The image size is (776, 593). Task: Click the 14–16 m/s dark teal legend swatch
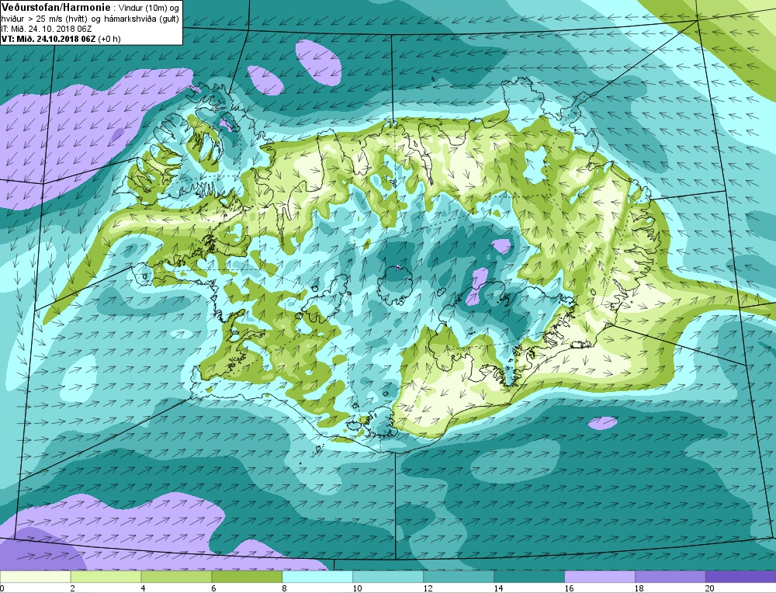click(529, 577)
